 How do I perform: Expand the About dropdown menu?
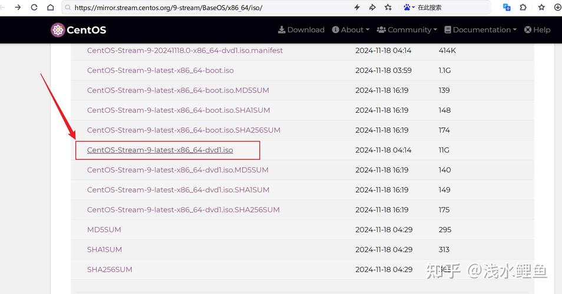point(351,30)
